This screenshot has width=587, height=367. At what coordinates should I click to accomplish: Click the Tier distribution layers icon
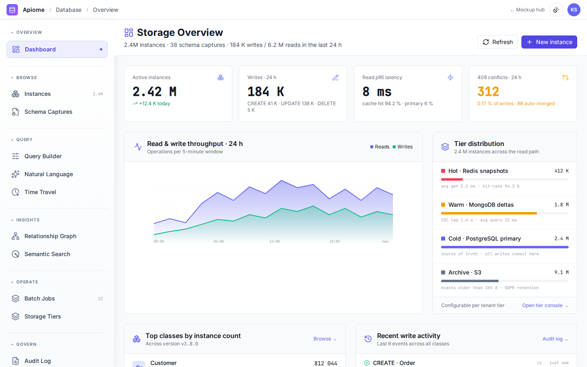click(x=445, y=147)
